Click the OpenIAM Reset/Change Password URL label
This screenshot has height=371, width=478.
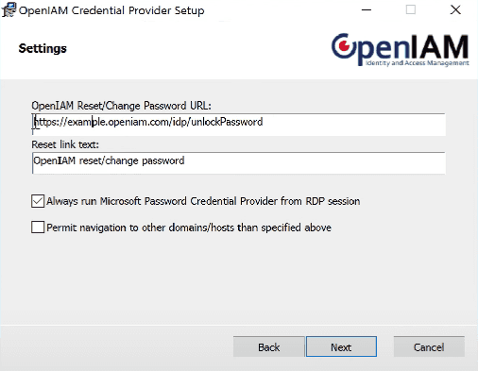[121, 106]
